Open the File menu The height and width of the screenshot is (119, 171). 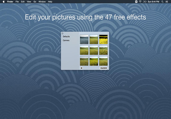coord(17,2)
